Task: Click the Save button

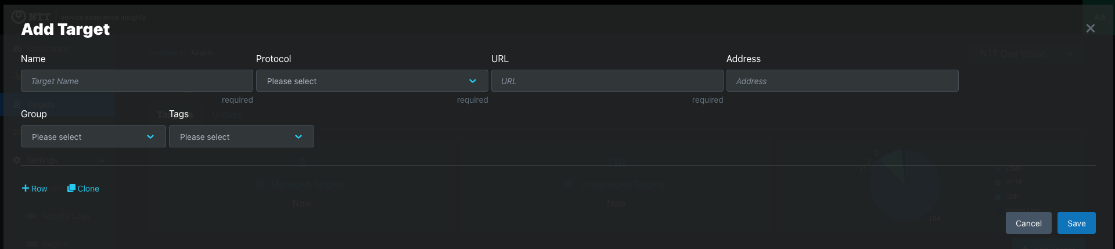Action: click(1076, 223)
